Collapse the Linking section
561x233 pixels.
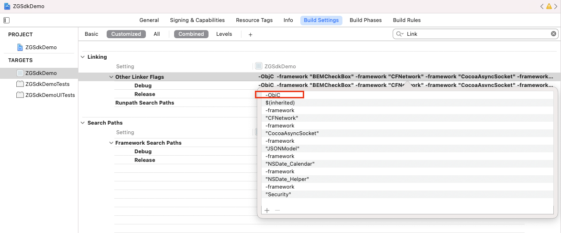coord(83,57)
